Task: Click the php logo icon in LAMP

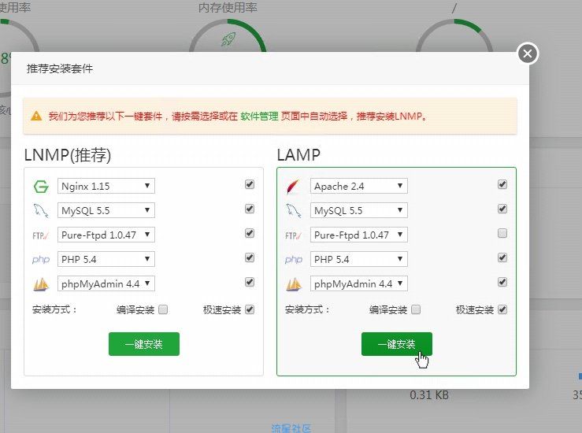Action: point(294,259)
